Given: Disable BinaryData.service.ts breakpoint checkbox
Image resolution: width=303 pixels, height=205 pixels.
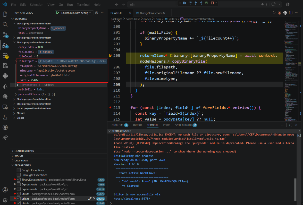Looking at the screenshot, I should [19, 180].
